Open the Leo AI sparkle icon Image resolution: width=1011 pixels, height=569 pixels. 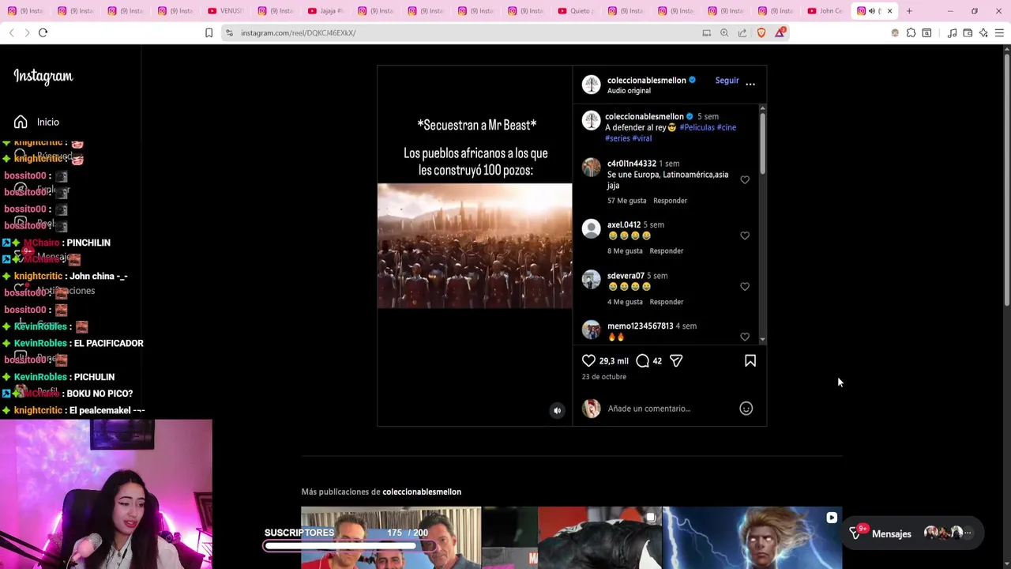983,32
